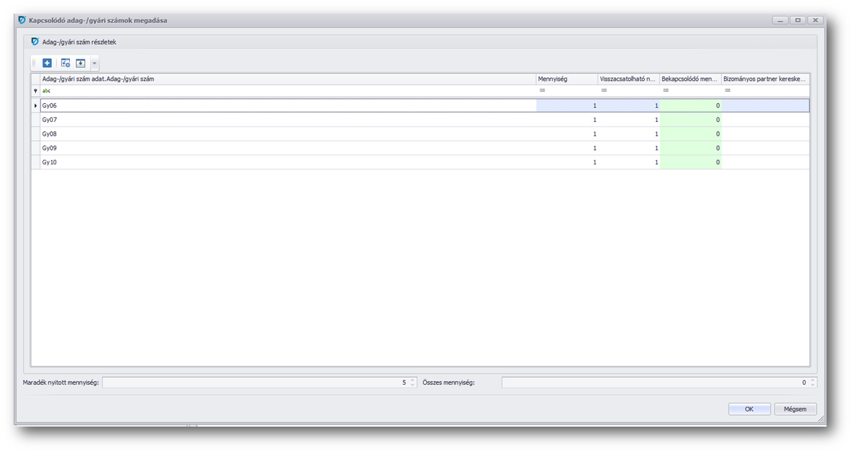Click the blue plus add row icon

coord(47,63)
